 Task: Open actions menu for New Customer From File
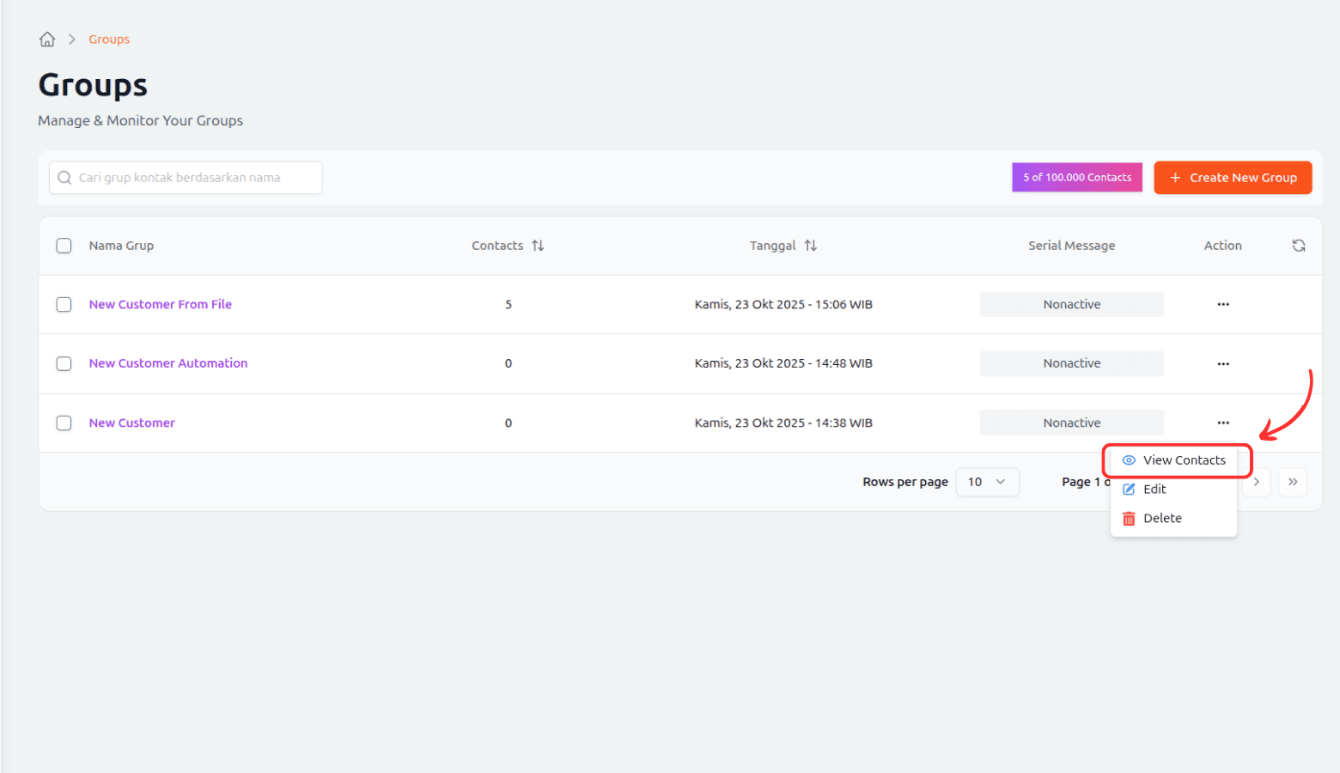pos(1222,305)
